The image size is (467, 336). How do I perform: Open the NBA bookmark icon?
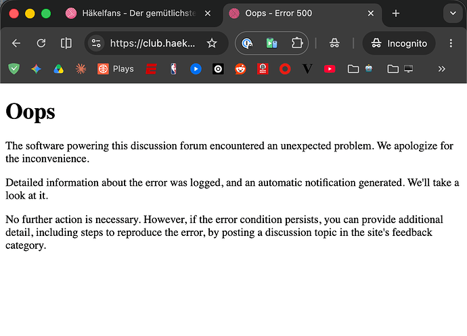[173, 69]
